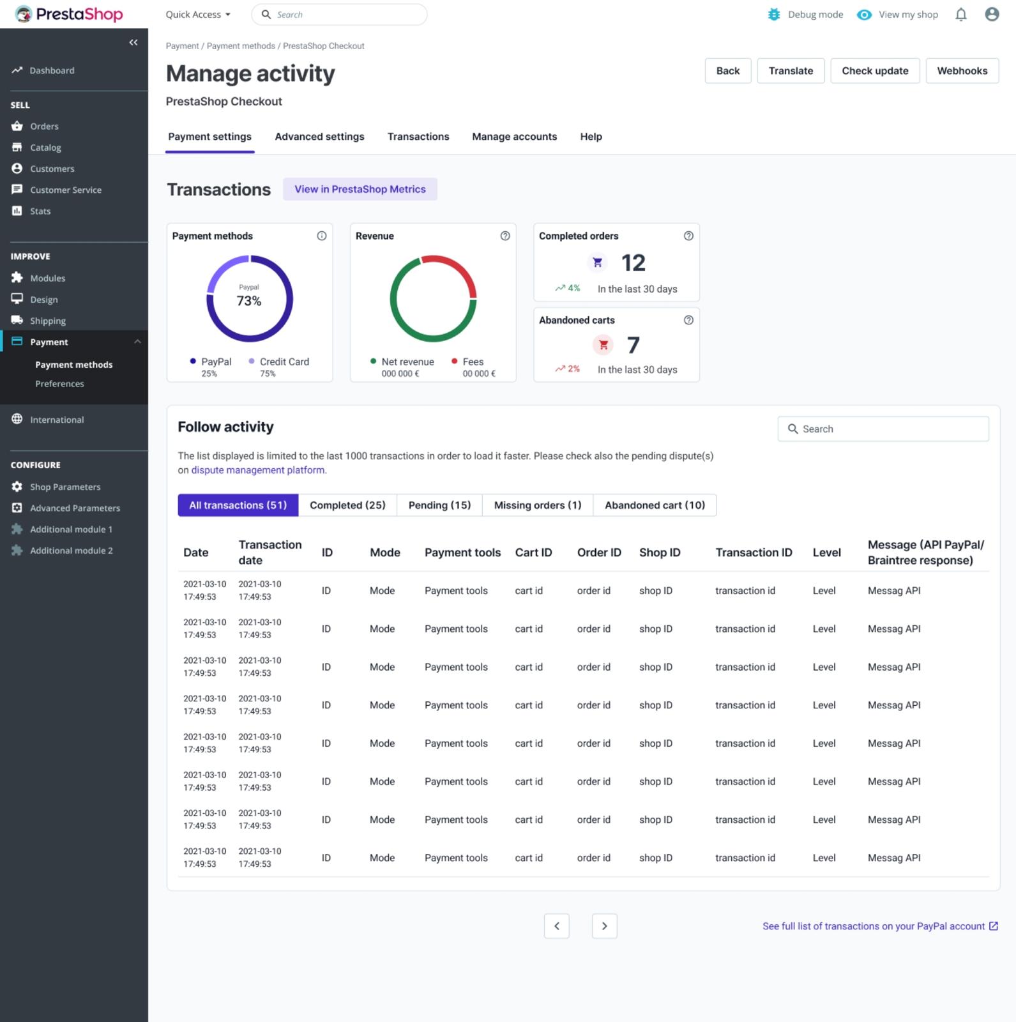Filter by Pending (15) transactions

click(439, 505)
